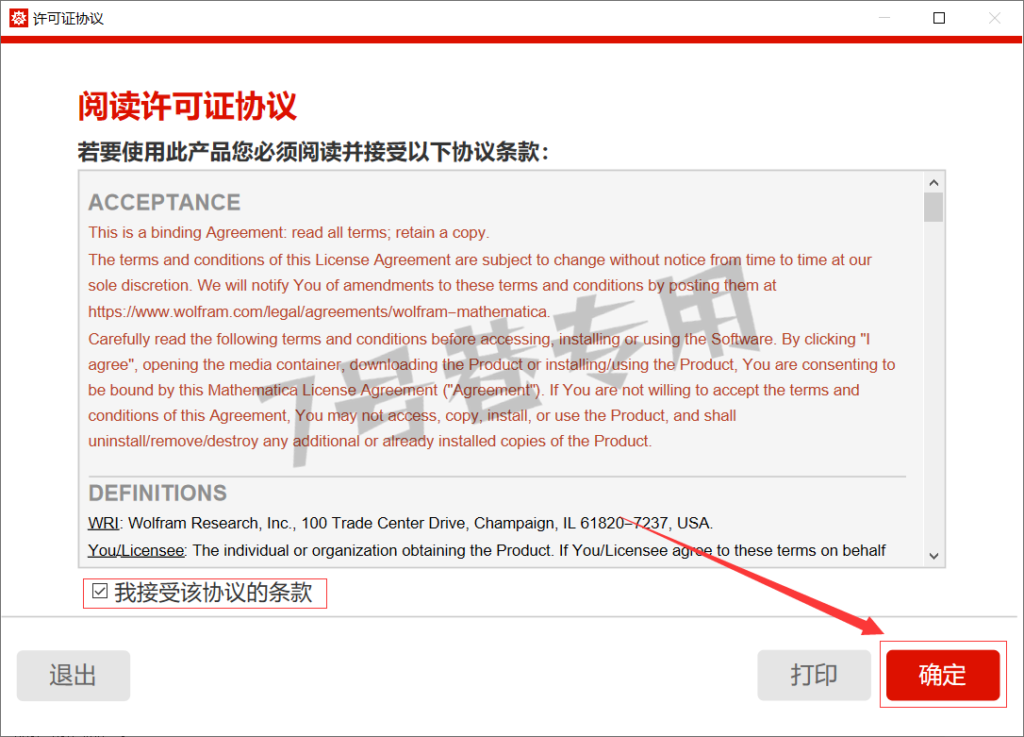Click the label text 我接受该协议的条款

(213, 592)
